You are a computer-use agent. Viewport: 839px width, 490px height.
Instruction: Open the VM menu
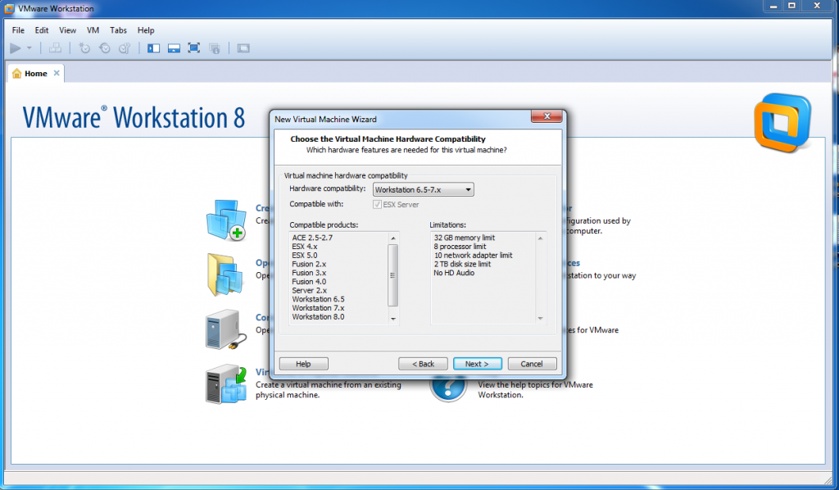[x=93, y=30]
